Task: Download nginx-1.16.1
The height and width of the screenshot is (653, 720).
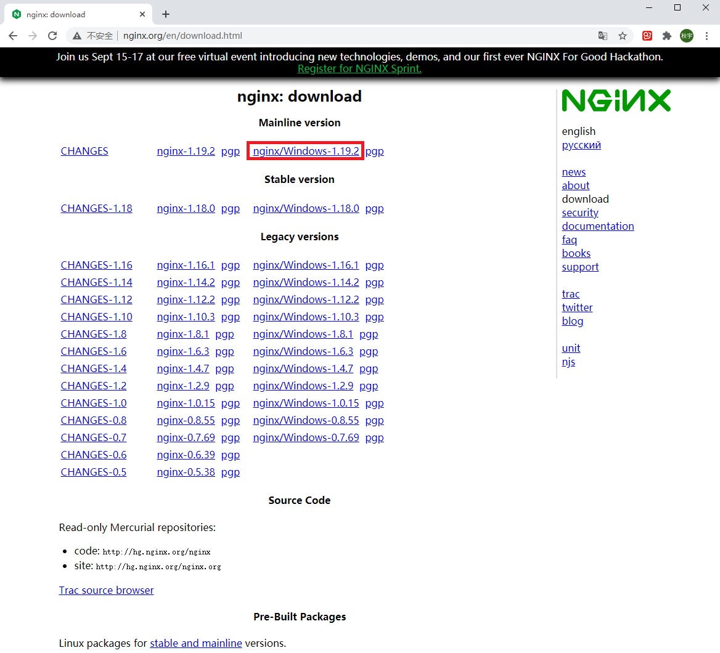Action: point(186,266)
